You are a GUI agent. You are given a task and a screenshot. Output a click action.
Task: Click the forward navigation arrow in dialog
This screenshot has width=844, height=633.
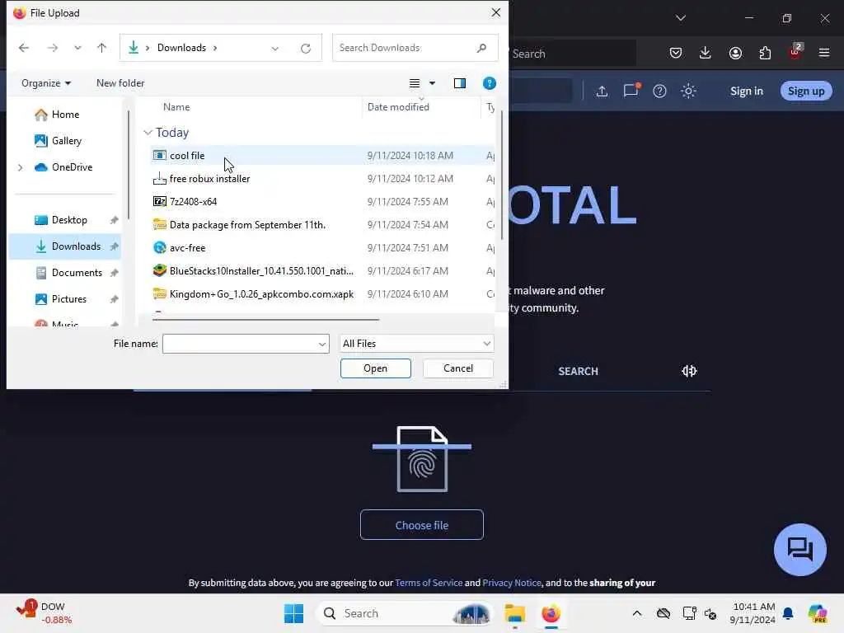point(52,48)
